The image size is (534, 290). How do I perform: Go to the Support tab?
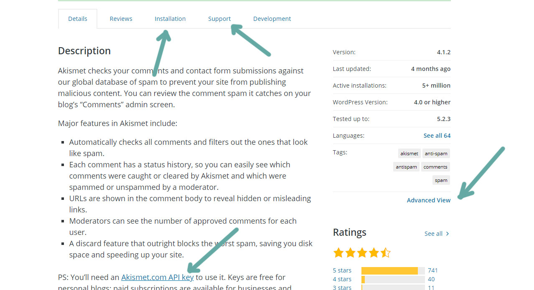coord(219,19)
